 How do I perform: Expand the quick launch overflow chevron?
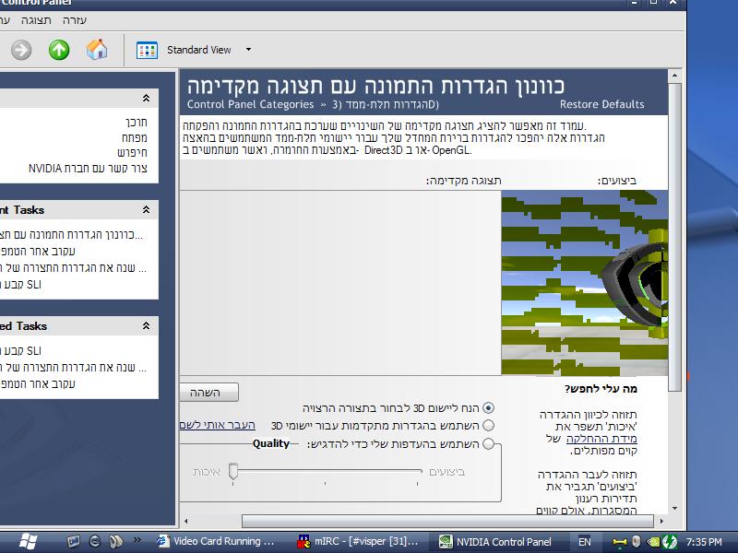point(137,540)
